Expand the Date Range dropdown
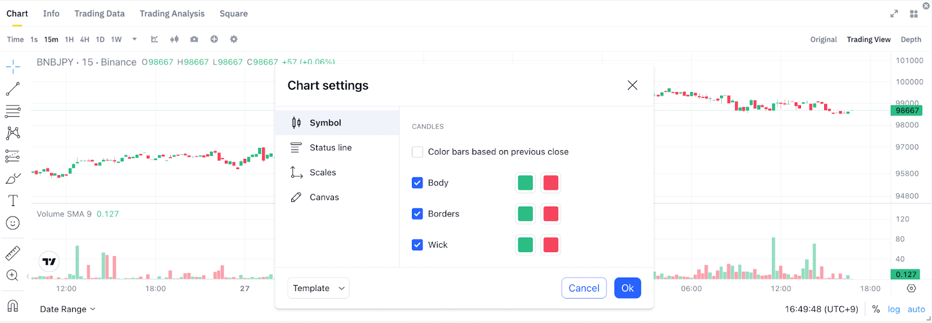 68,309
